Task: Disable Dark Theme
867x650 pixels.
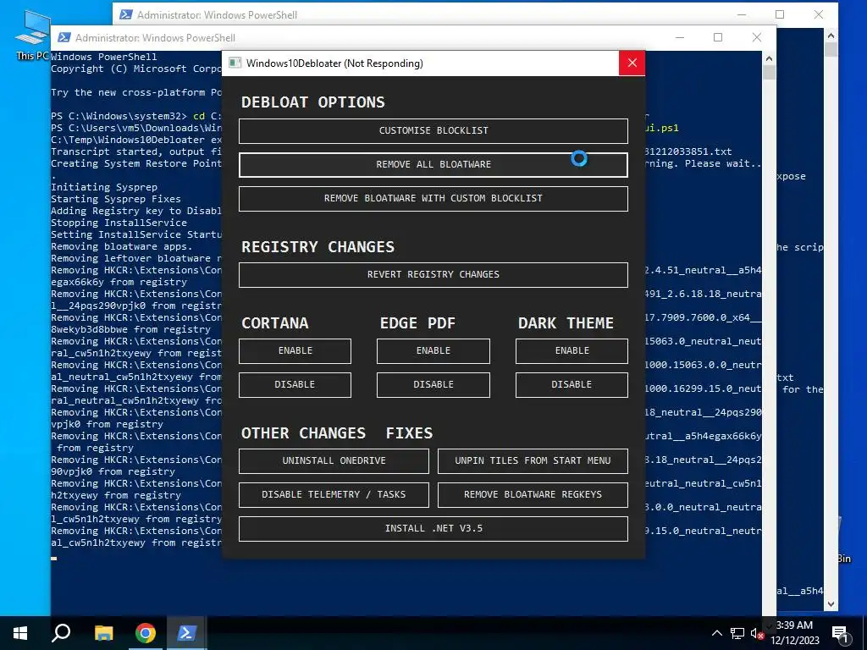Action: coord(572,385)
